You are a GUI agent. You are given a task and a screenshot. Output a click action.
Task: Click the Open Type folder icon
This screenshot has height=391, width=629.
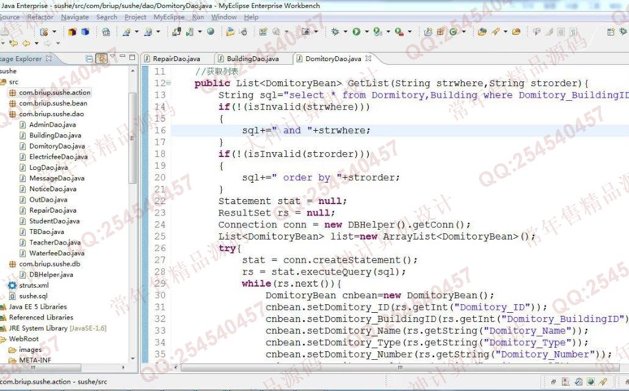click(x=482, y=32)
